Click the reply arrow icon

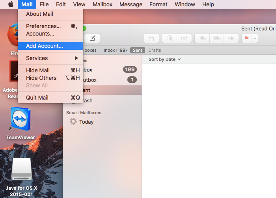point(203,38)
